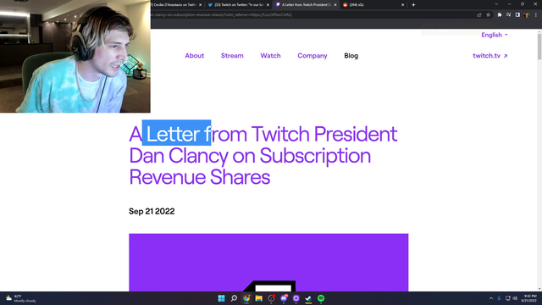Open the Windows Start menu

[222, 298]
